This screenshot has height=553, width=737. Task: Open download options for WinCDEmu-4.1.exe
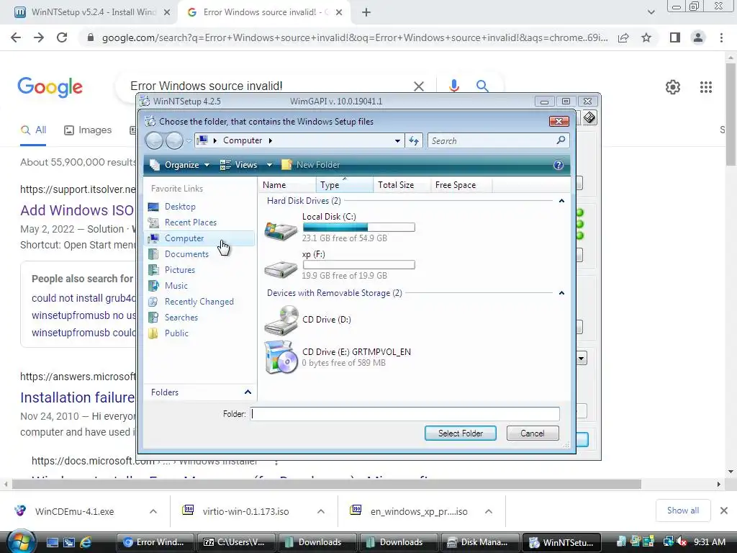click(x=153, y=511)
